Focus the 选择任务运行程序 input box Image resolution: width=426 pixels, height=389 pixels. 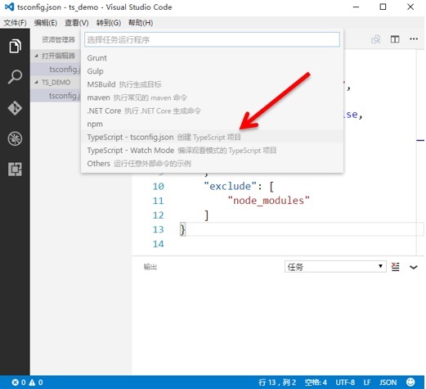[212, 39]
